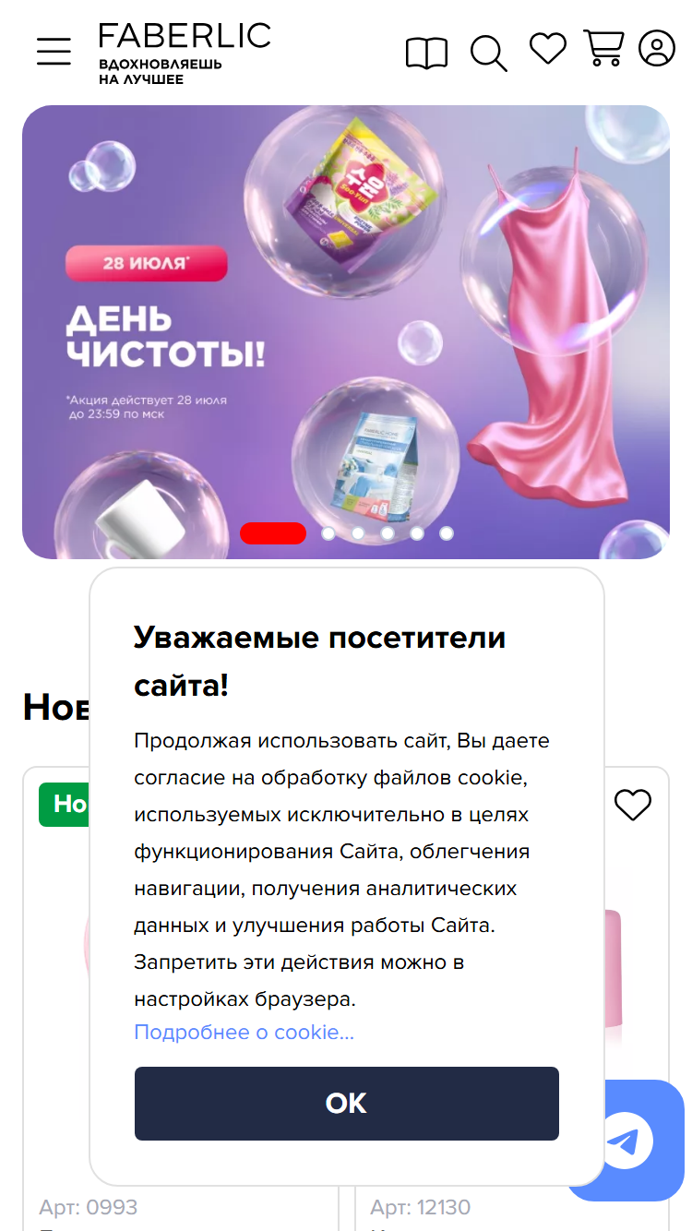
Task: Switch to last banner slide dot
Action: 447,533
